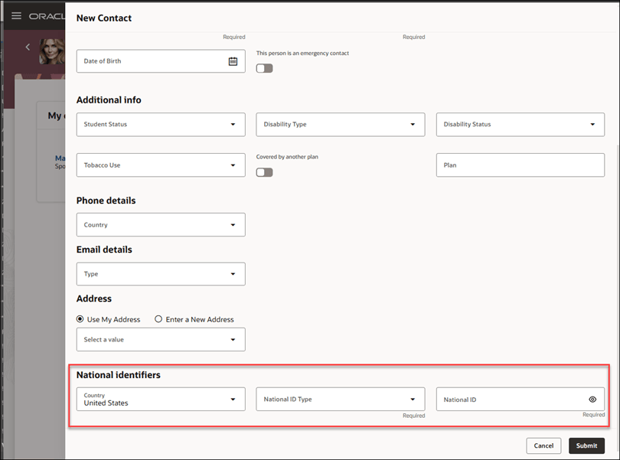
Task: Open the address Select a value dropdown
Action: point(161,339)
